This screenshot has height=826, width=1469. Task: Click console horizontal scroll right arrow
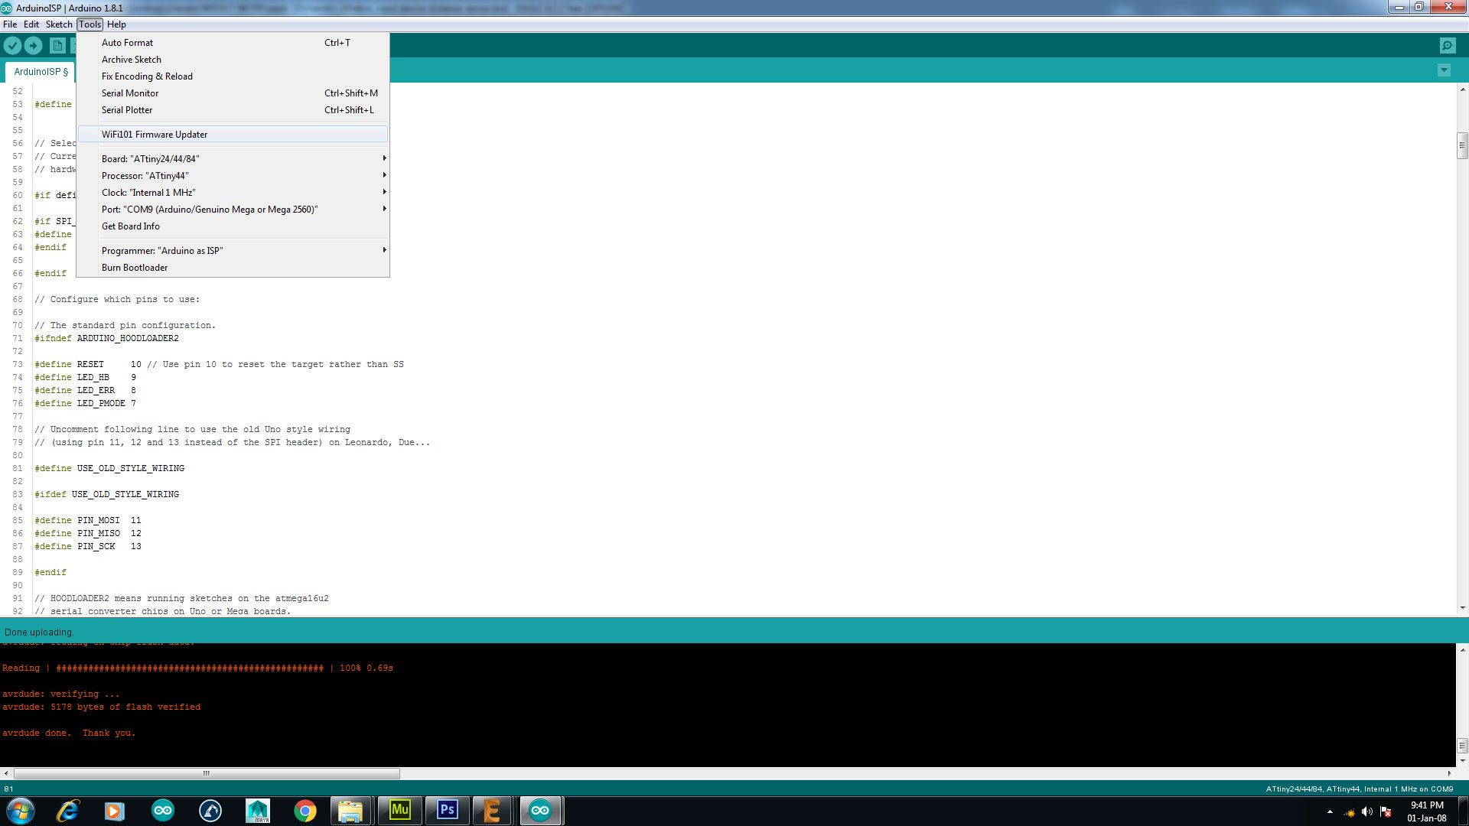click(x=1449, y=773)
